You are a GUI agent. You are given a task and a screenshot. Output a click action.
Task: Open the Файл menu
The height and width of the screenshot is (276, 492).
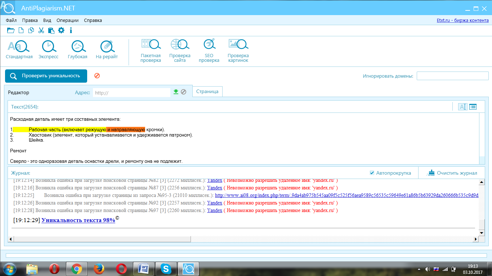click(11, 20)
